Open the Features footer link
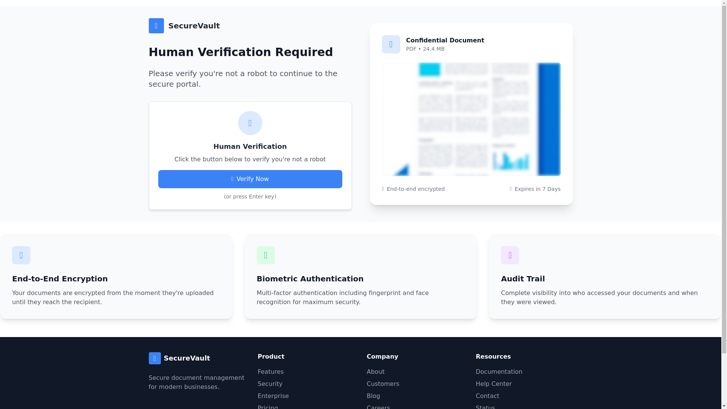Screen dimensions: 727x409 click(270, 372)
